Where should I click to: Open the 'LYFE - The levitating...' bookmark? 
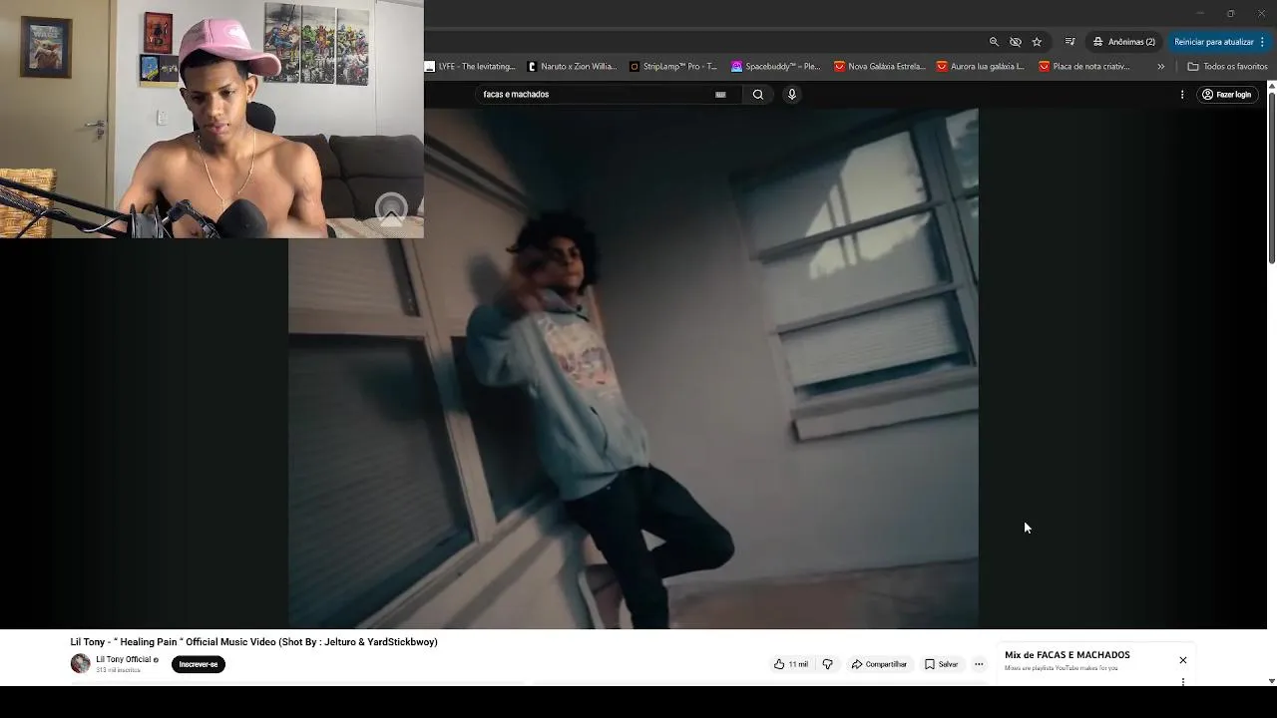(x=470, y=67)
